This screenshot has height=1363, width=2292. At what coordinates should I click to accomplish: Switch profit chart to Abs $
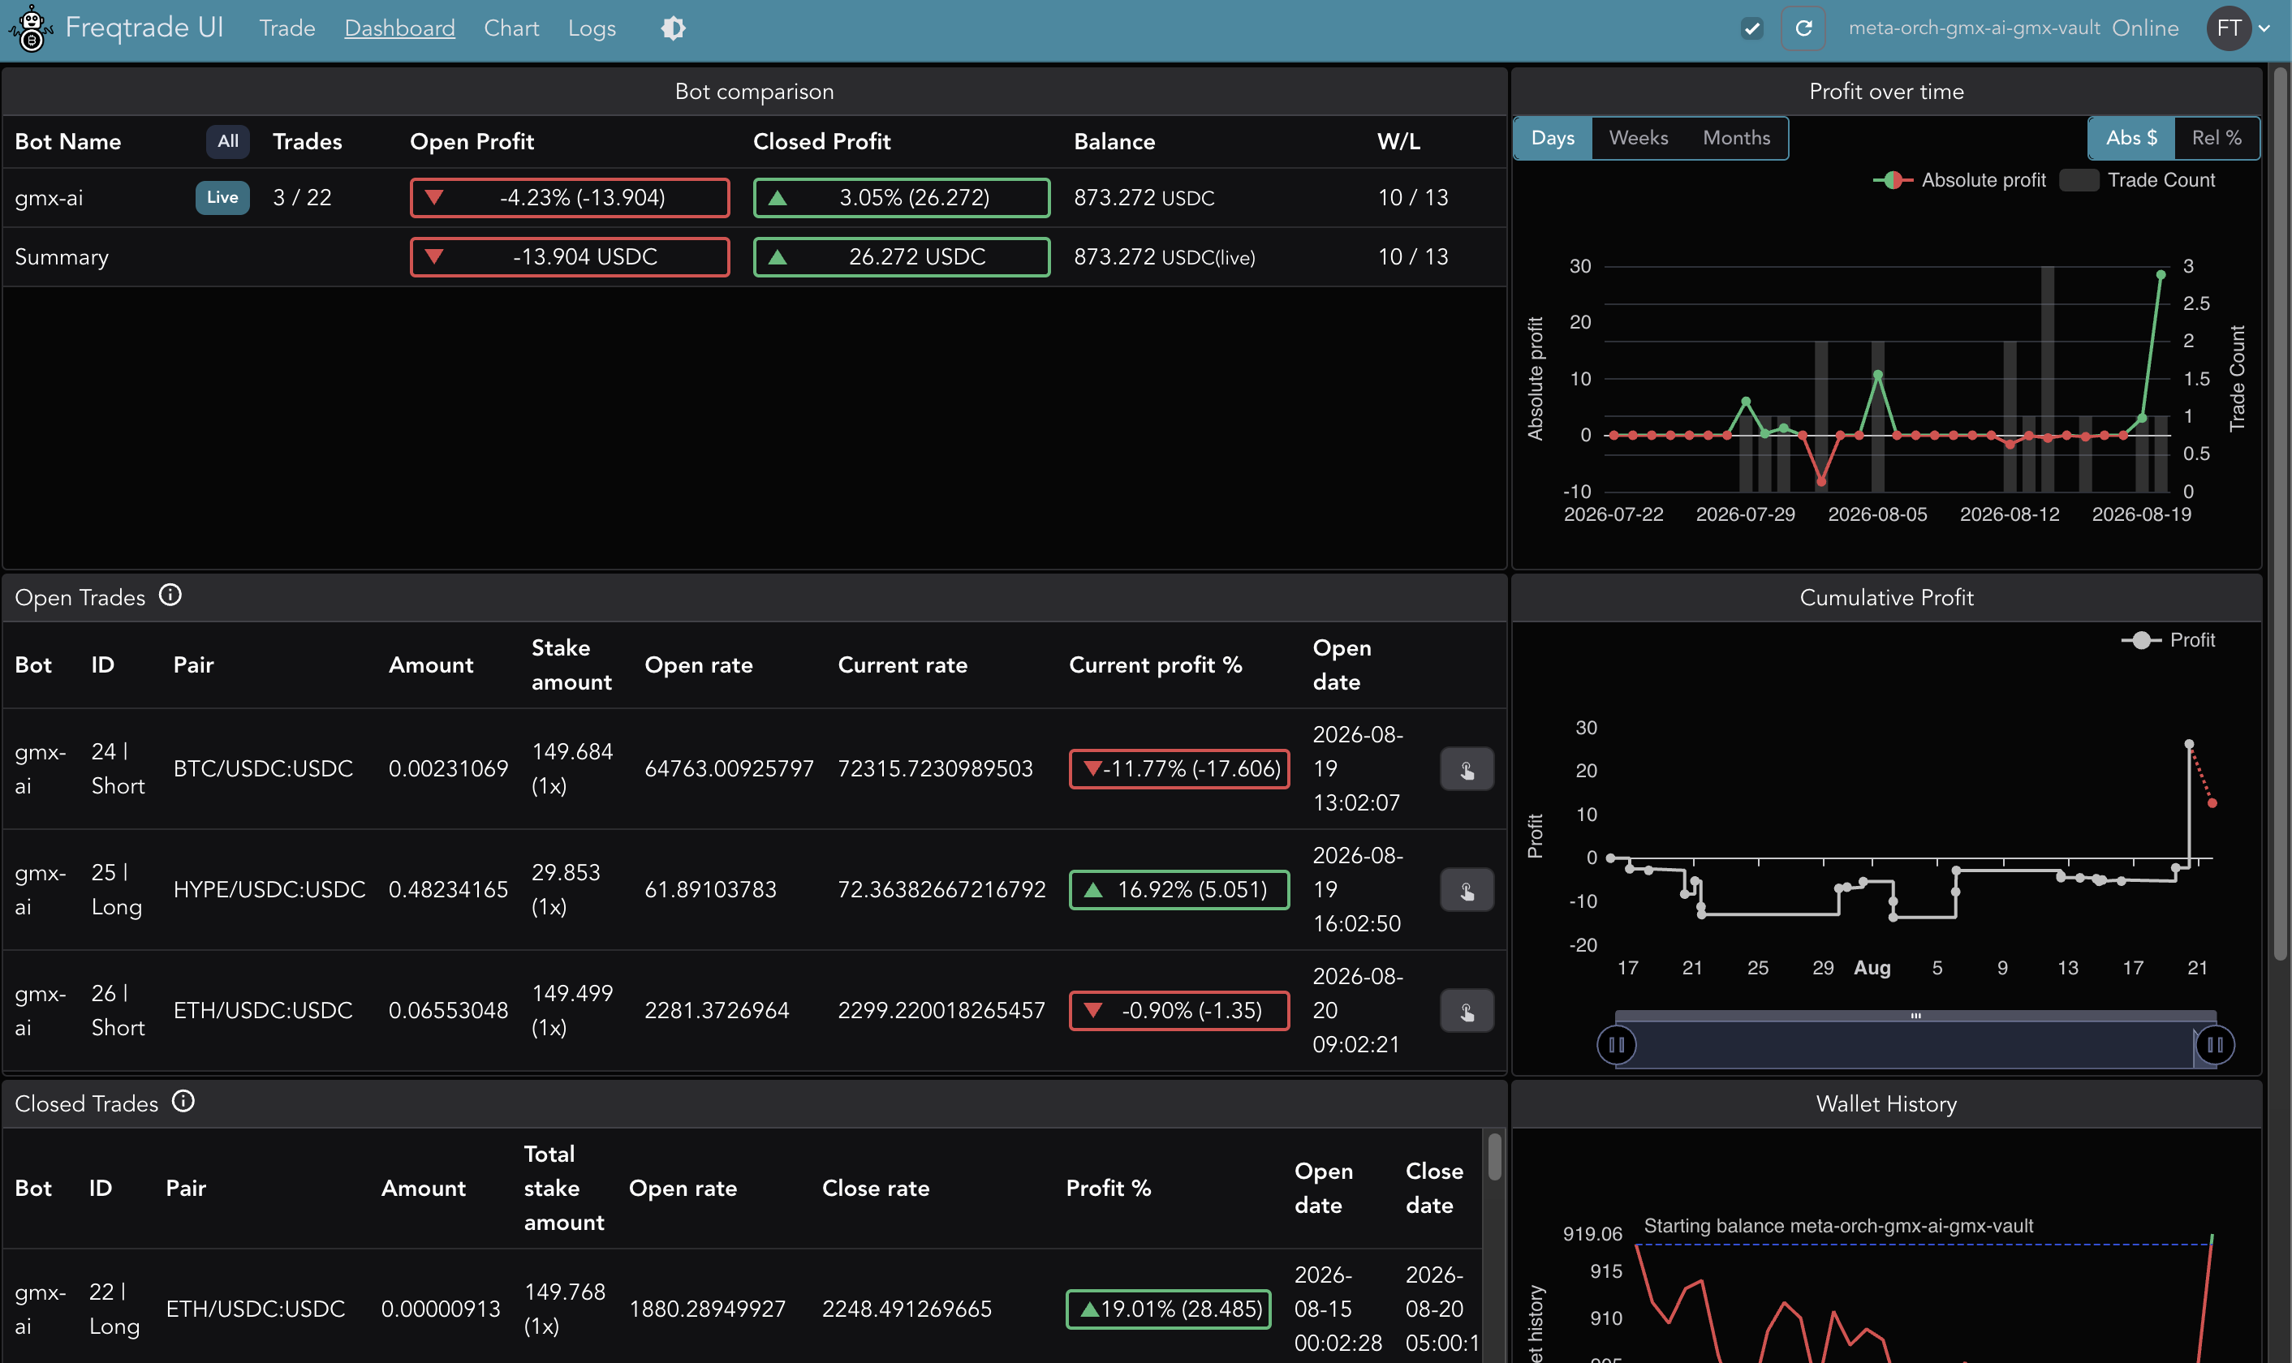(2131, 138)
